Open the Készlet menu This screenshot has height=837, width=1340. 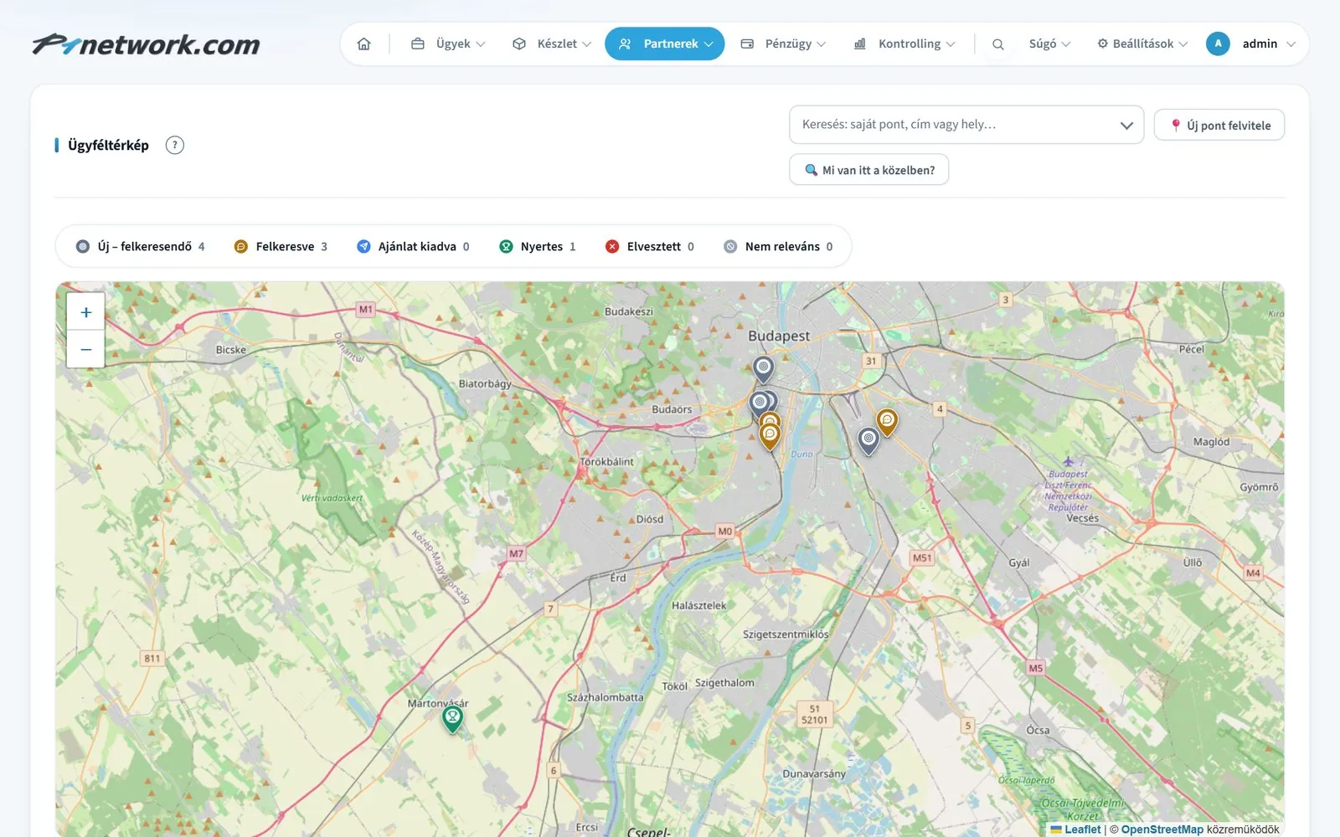552,44
